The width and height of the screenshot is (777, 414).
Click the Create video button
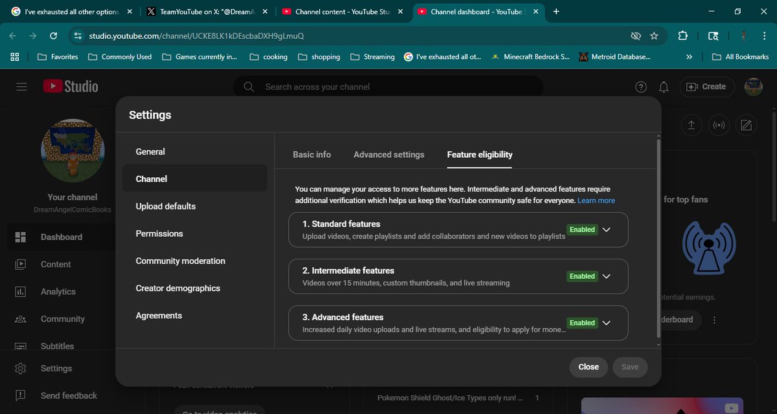point(706,87)
